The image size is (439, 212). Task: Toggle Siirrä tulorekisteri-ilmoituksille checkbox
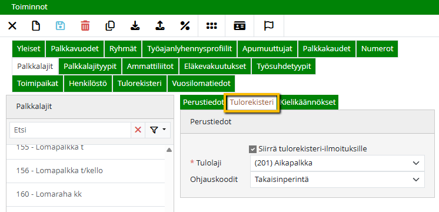pos(253,149)
